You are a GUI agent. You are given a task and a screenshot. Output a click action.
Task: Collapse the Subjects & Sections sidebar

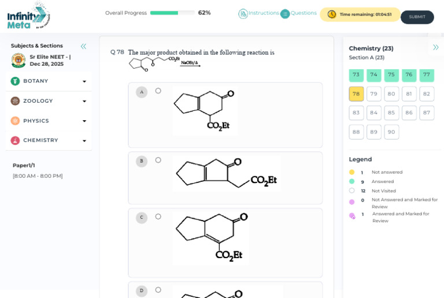pos(83,46)
